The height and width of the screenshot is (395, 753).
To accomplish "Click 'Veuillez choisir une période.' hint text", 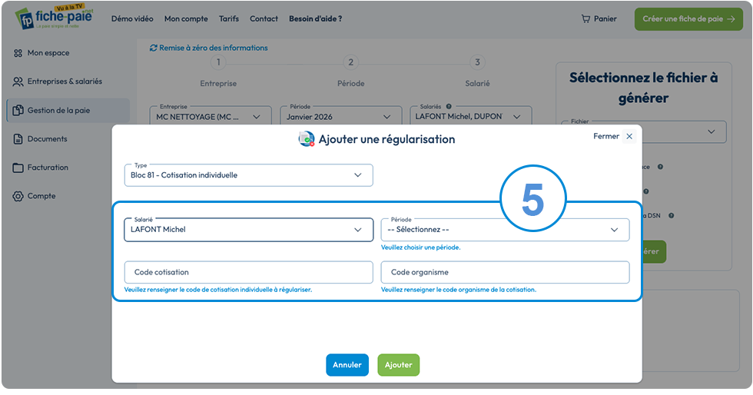I will (421, 247).
